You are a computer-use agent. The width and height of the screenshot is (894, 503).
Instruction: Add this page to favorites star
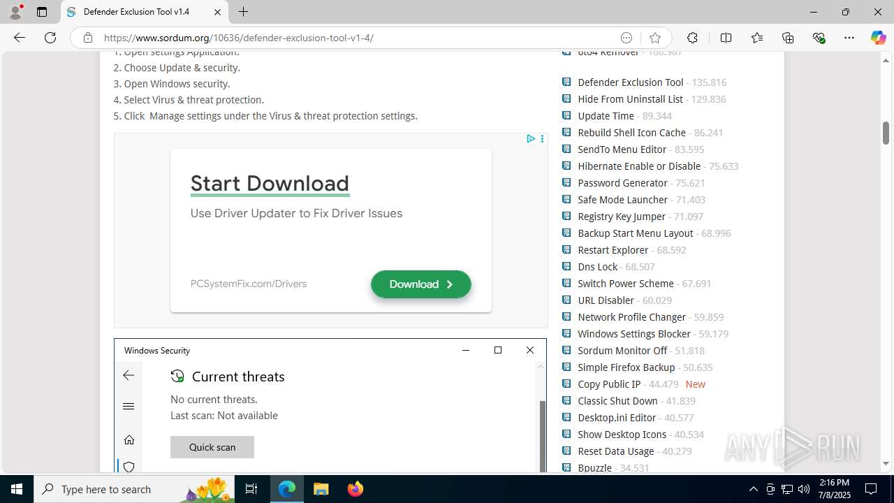point(654,38)
